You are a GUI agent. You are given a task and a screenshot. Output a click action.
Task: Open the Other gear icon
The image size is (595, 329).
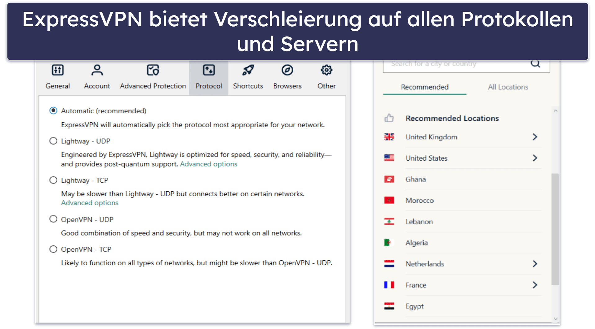click(x=326, y=70)
